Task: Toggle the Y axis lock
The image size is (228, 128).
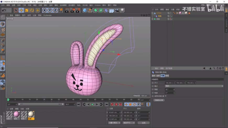Action: pyautogui.click(x=50, y=10)
